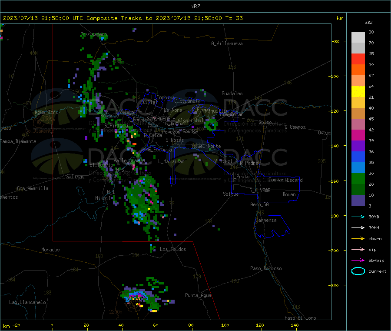Select the orange 57-60 dBZ legend swatch
The height and width of the screenshot is (331, 391).
pyautogui.click(x=358, y=70)
